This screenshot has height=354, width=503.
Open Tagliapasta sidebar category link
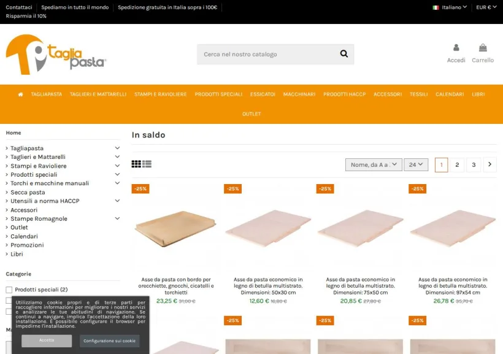(x=27, y=148)
